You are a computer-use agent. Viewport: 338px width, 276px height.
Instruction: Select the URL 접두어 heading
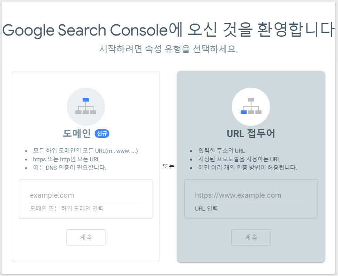(x=251, y=133)
